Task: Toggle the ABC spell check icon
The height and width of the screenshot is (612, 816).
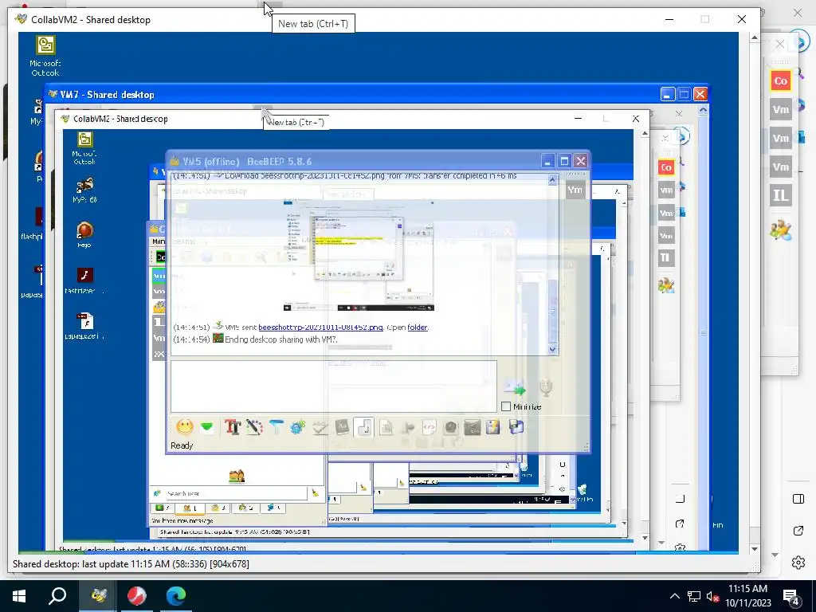Action: click(x=320, y=427)
